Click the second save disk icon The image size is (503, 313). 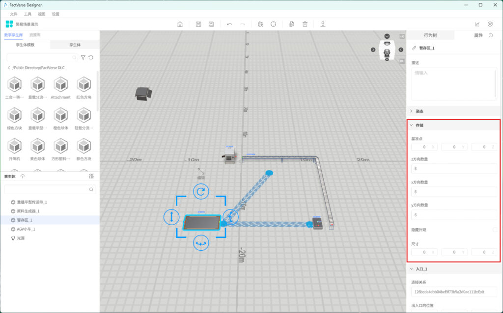(x=211, y=24)
